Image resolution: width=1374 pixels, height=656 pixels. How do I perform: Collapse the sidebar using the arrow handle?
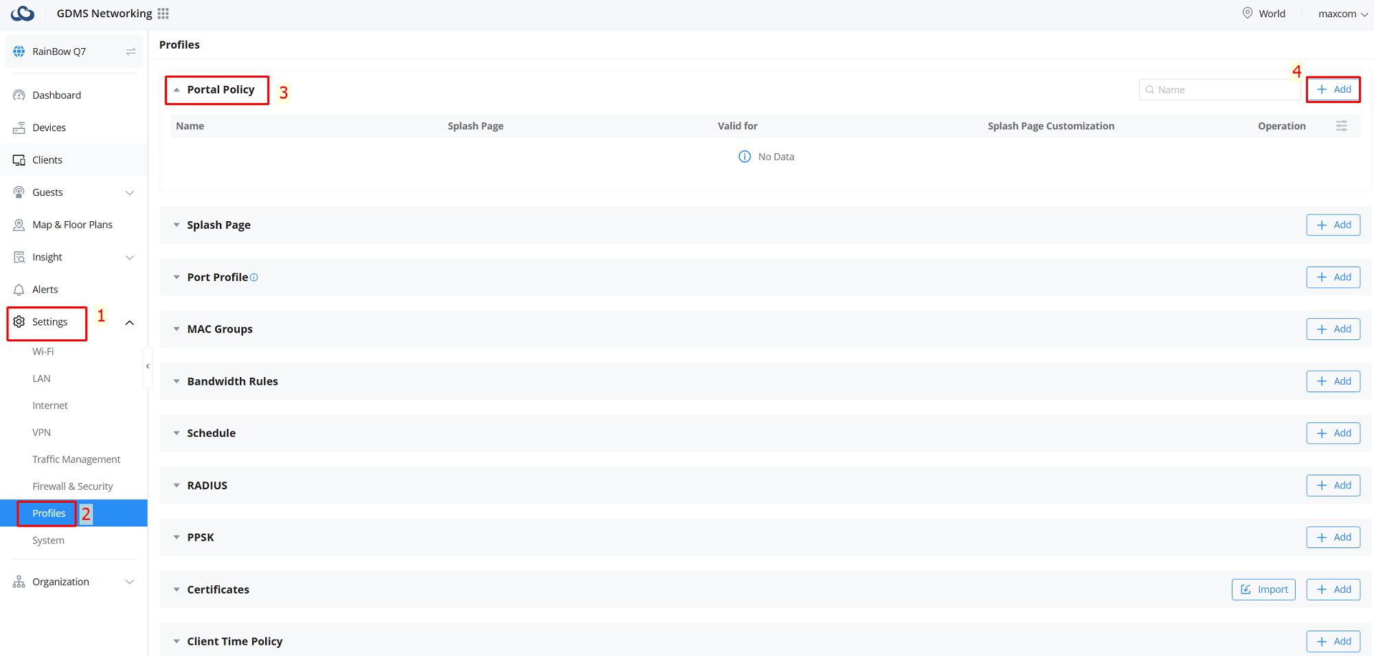pyautogui.click(x=148, y=367)
